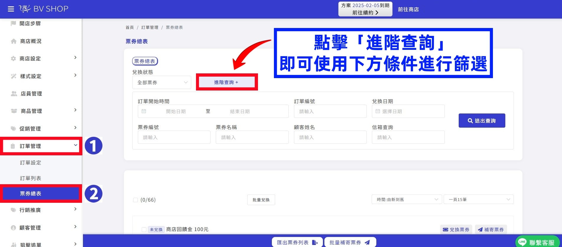This screenshot has width=562, height=247.
Task: Click the 送出查詢 search button
Action: click(x=482, y=121)
